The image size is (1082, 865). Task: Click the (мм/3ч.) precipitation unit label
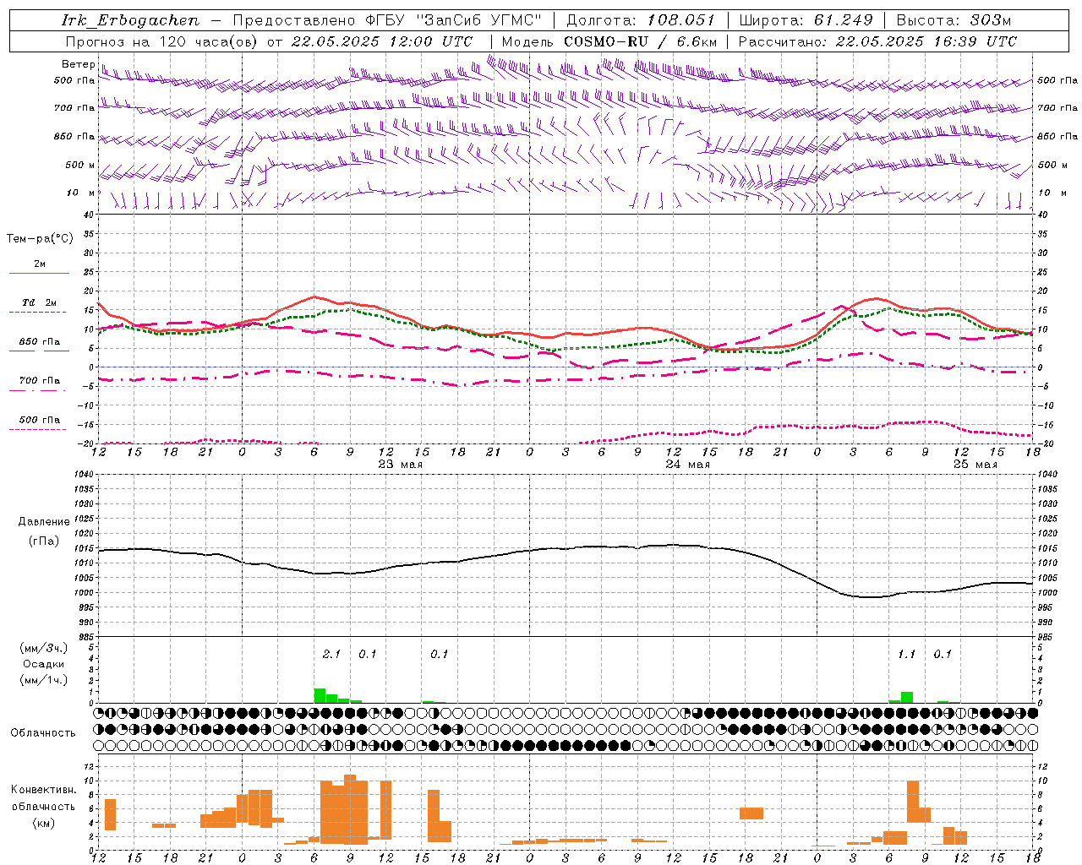coord(44,648)
